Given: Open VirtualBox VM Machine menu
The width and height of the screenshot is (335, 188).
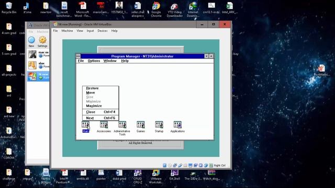Looking at the screenshot, I should [67, 31].
